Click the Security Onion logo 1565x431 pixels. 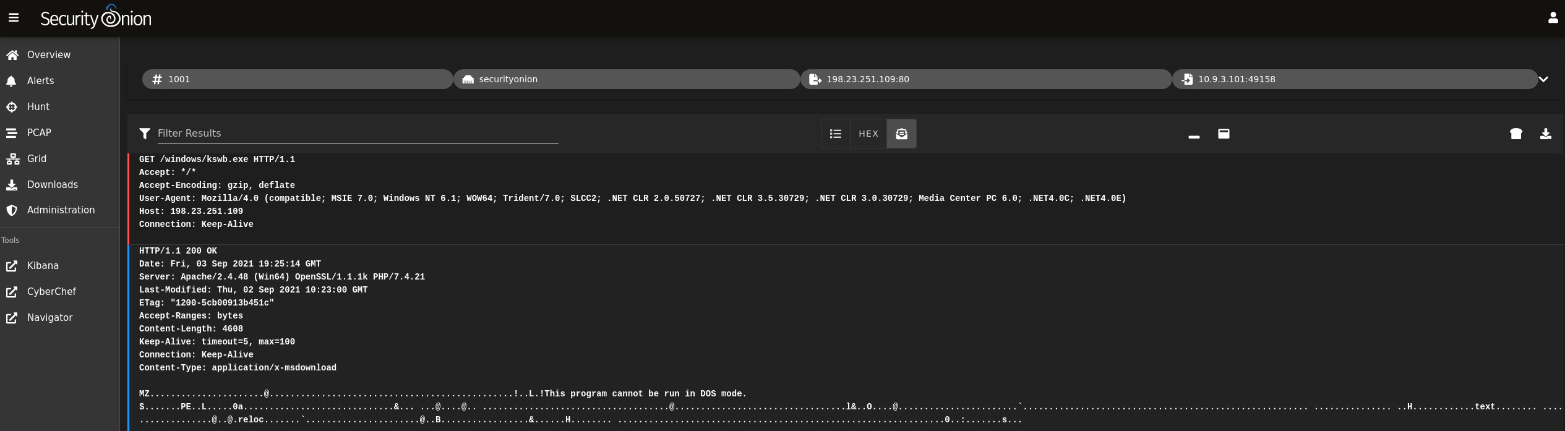point(96,17)
